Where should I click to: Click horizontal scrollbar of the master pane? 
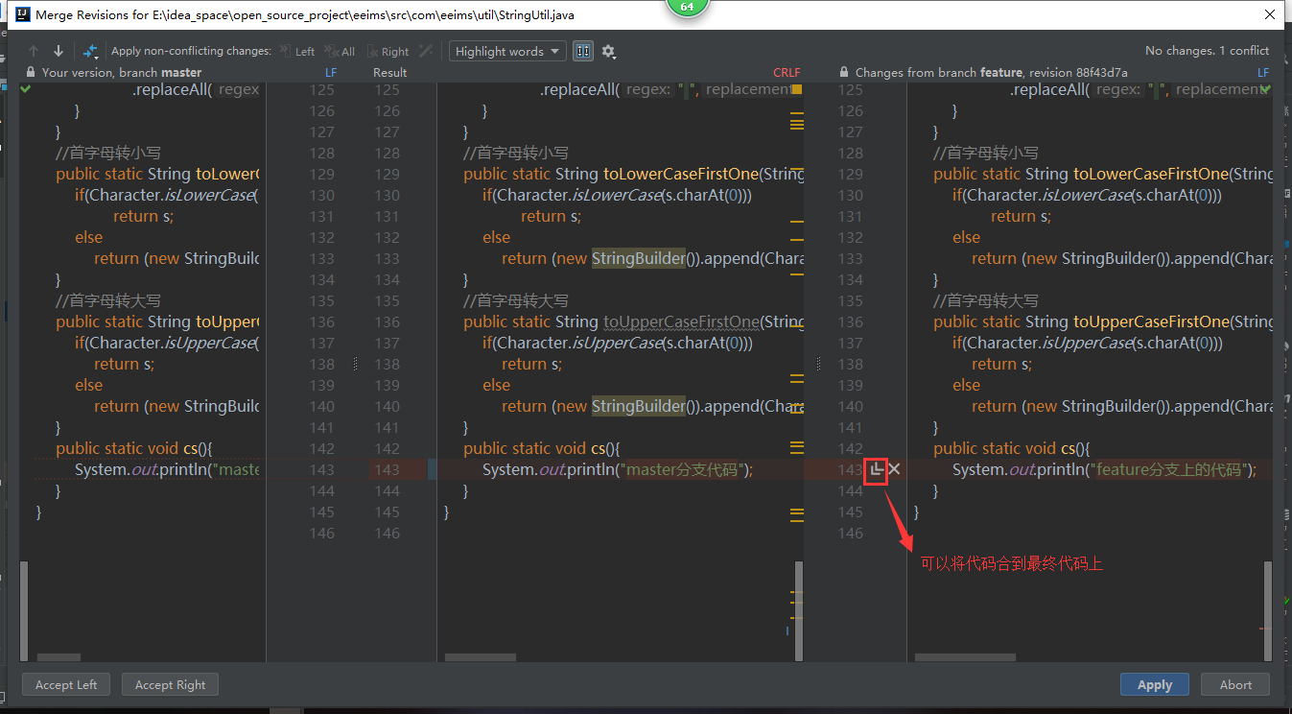59,657
